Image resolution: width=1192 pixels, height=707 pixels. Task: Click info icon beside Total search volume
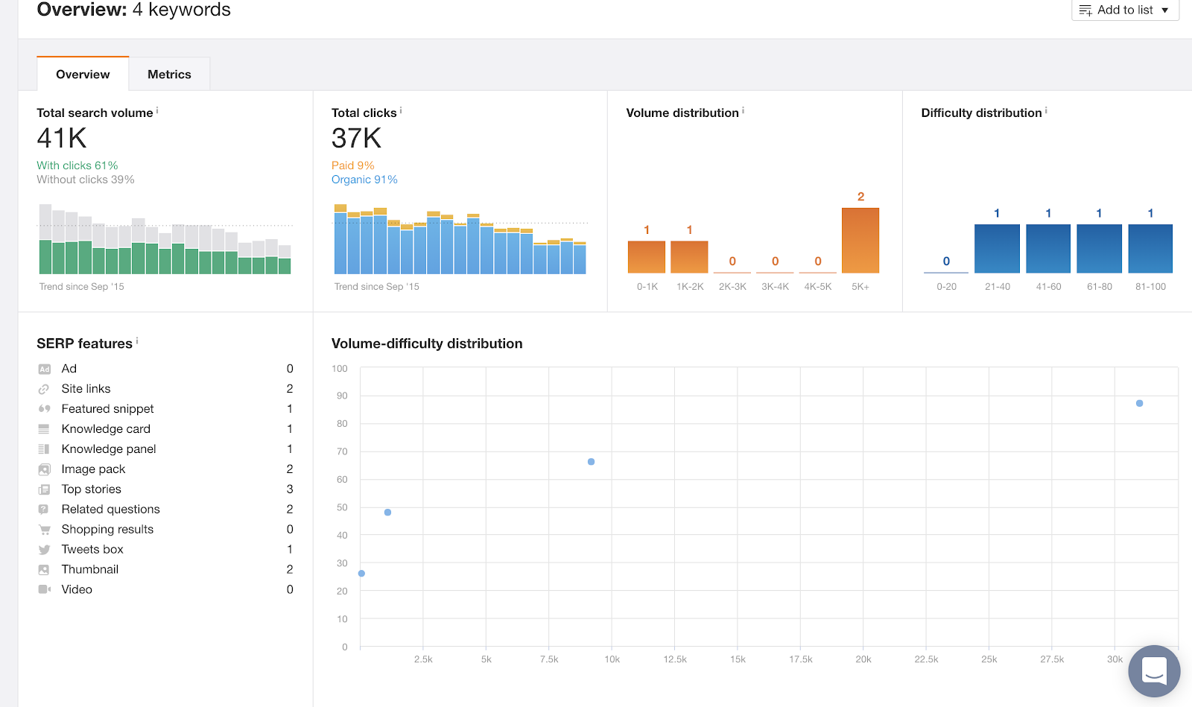[x=157, y=110]
